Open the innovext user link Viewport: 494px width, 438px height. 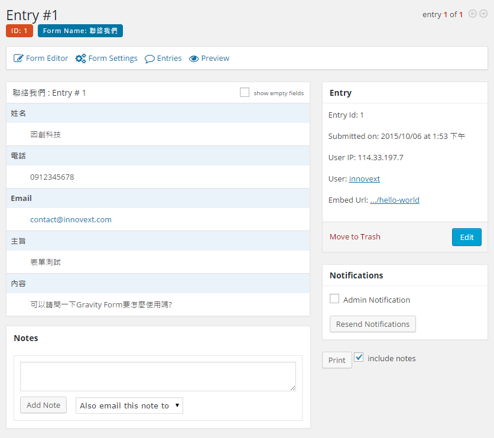pyautogui.click(x=364, y=179)
